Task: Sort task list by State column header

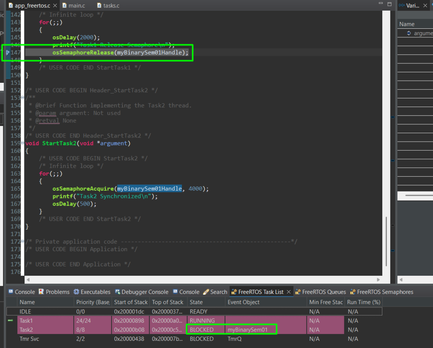Action: point(196,302)
